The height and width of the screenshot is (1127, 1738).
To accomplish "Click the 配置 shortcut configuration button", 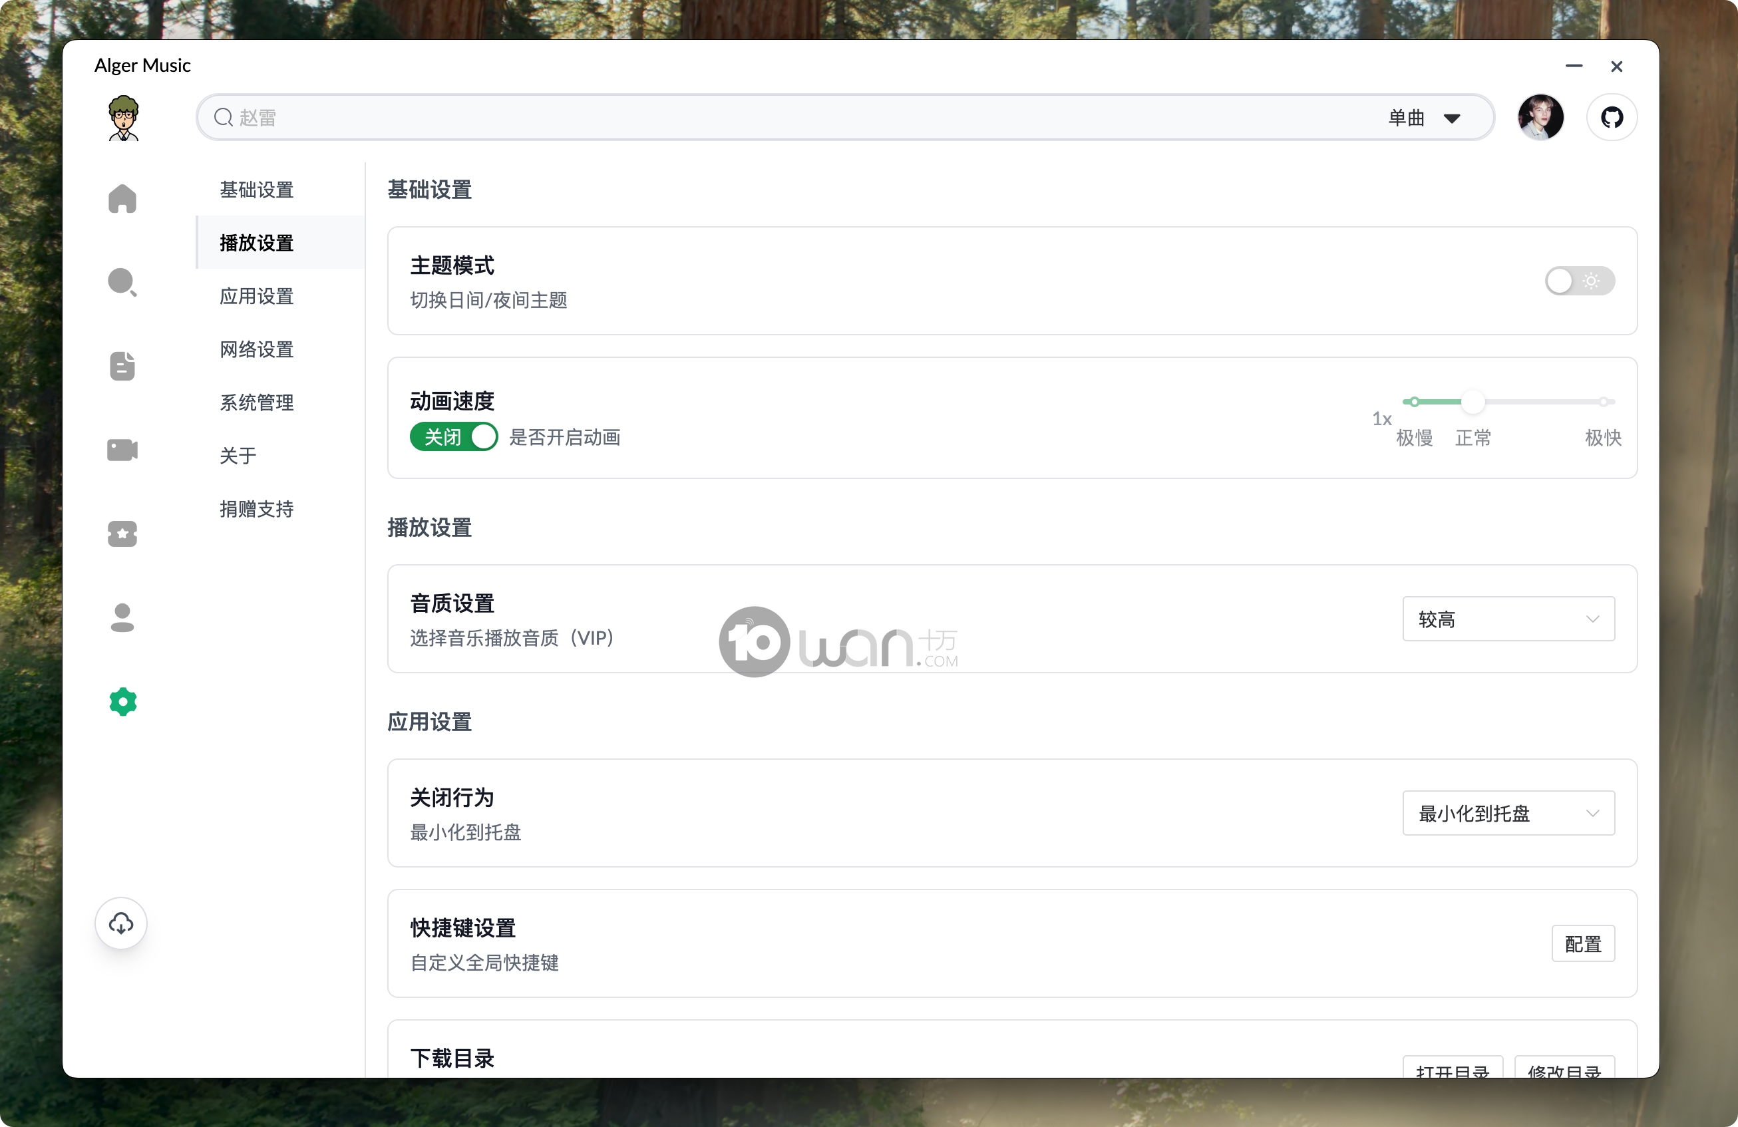I will point(1584,943).
